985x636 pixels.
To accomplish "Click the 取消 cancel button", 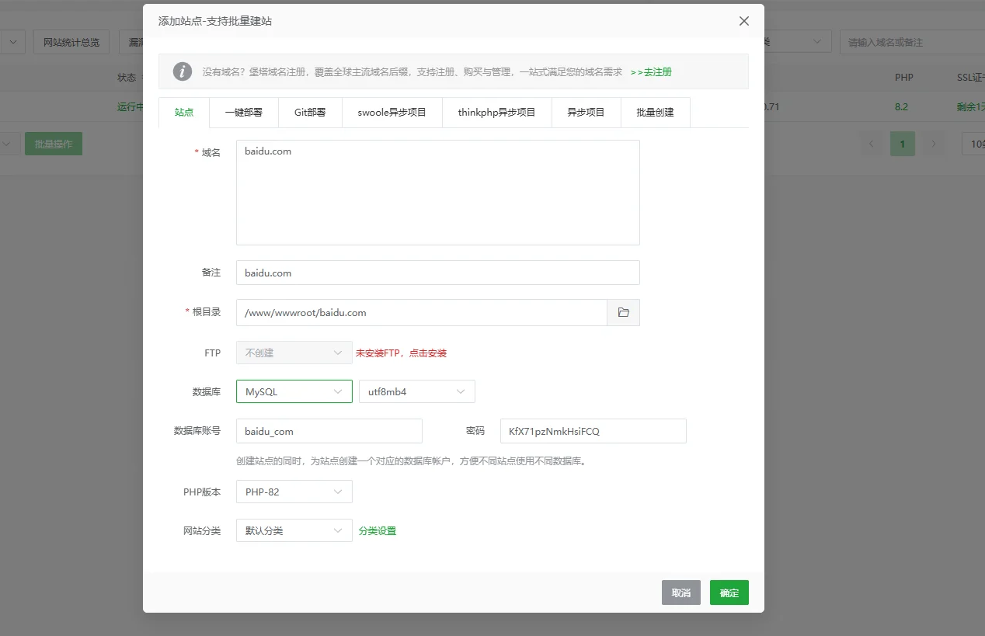I will [x=681, y=593].
